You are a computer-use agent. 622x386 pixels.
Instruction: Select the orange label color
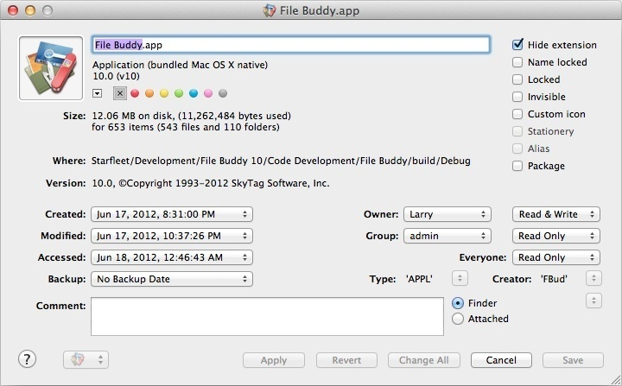[x=149, y=93]
